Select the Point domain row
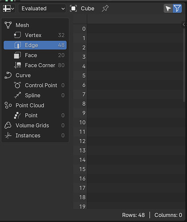This screenshot has width=187, height=222. (35, 115)
